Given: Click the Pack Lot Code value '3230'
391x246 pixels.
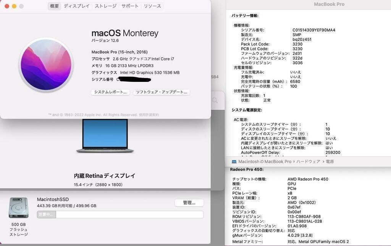Looking at the screenshot, I should click(x=297, y=44).
